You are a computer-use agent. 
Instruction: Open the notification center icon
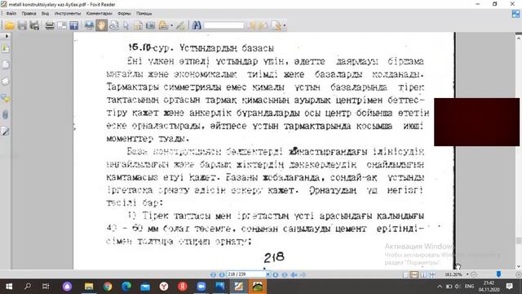point(509,287)
